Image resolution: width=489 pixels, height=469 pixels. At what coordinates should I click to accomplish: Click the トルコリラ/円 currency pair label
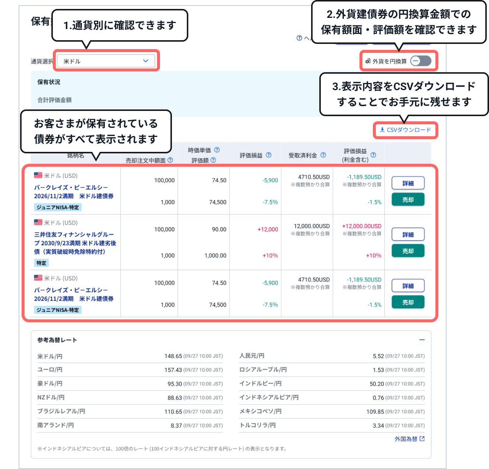258,425
